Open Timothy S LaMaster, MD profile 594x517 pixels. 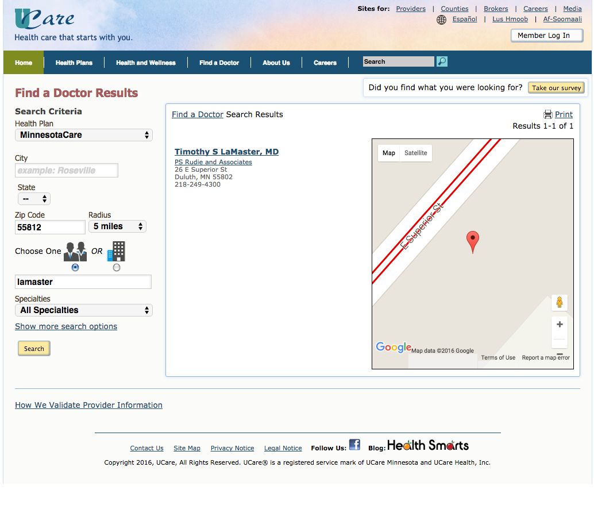pos(226,152)
